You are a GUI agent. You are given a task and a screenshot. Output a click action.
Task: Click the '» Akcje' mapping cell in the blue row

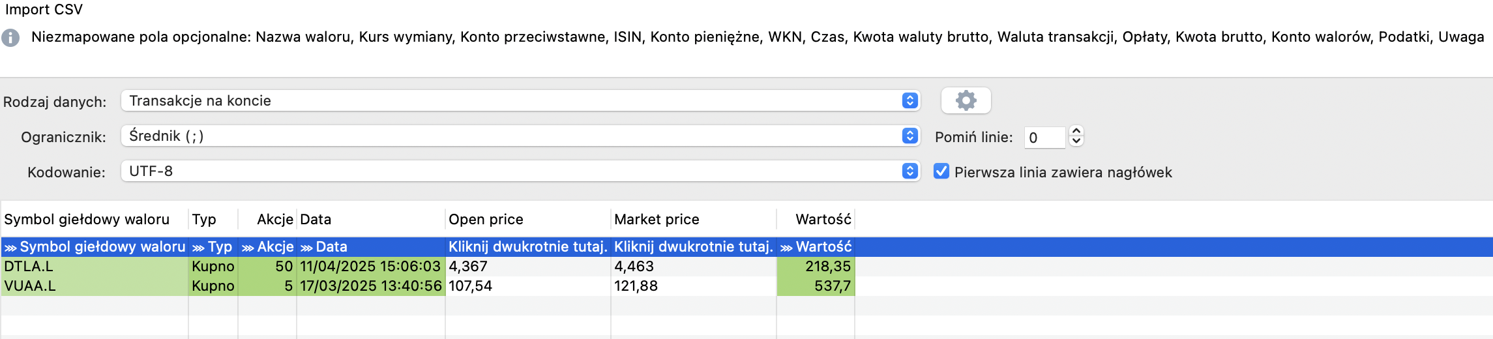[267, 247]
